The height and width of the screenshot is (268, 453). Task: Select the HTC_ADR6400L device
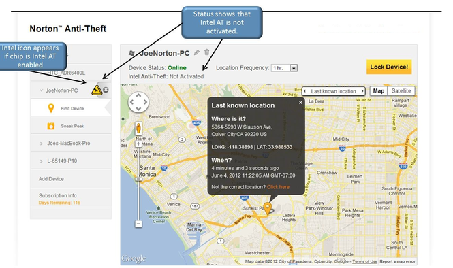coord(66,73)
